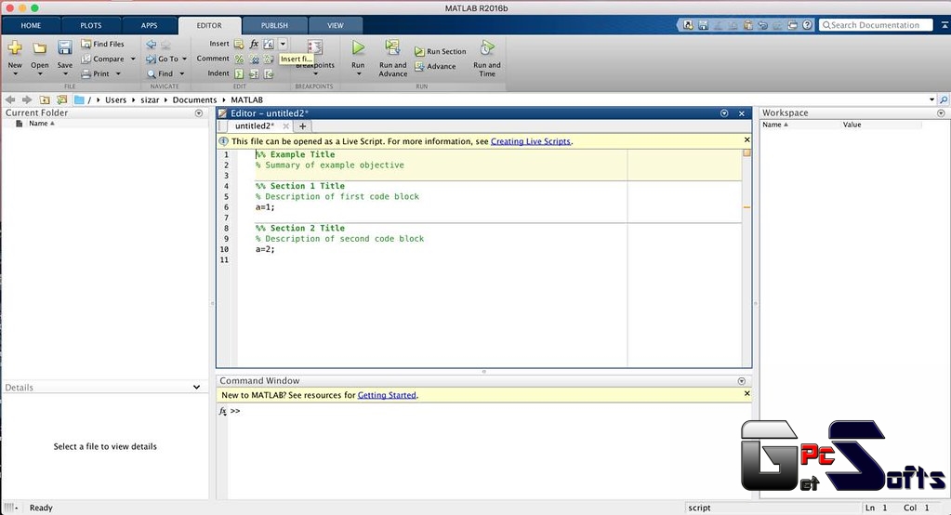Switch to the APPS tab
Image resolution: width=951 pixels, height=515 pixels.
(149, 25)
